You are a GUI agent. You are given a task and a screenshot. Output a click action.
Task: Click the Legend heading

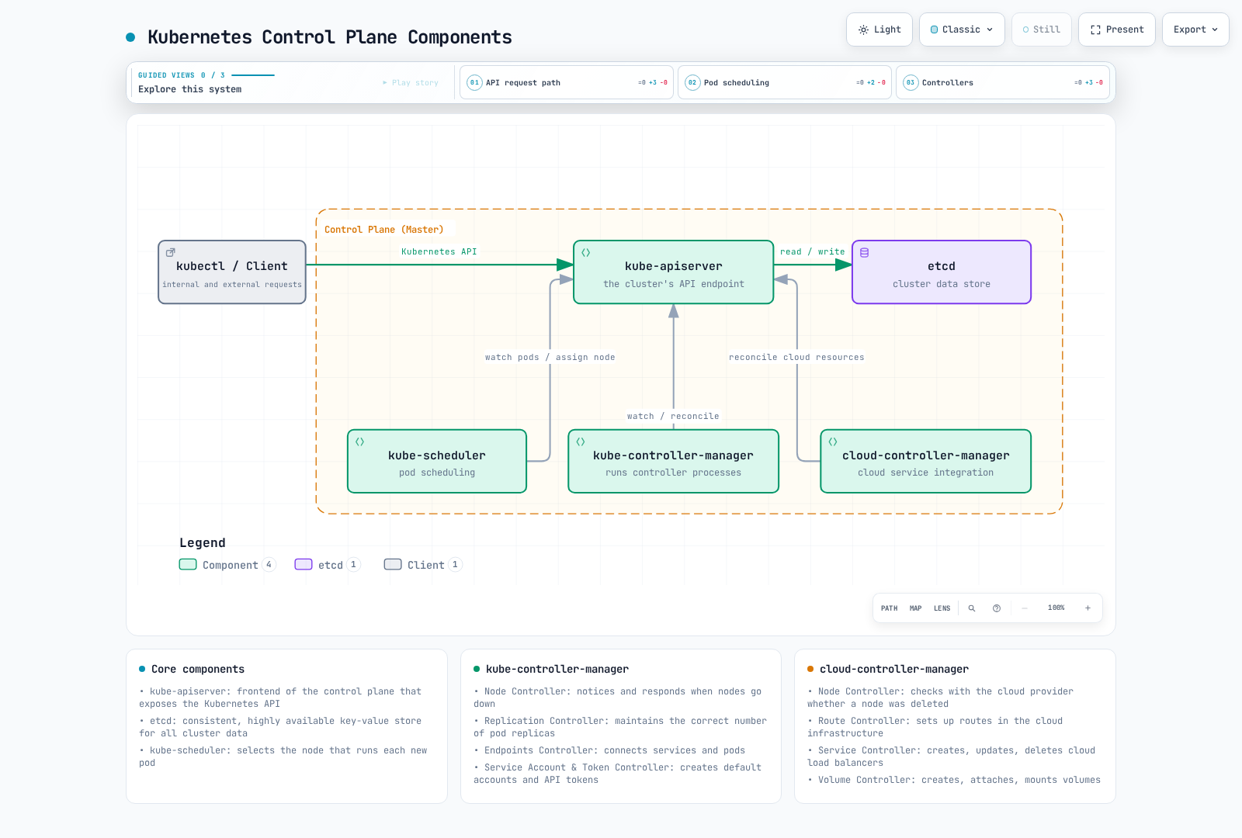point(203,543)
